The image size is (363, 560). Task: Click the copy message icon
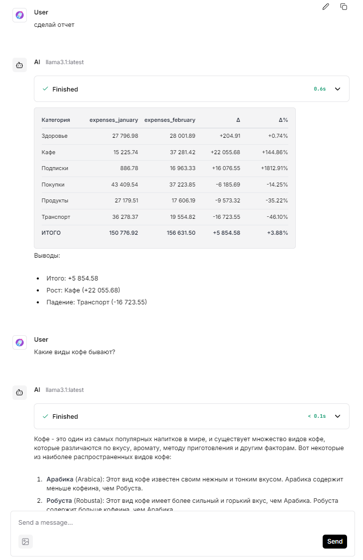pyautogui.click(x=344, y=7)
